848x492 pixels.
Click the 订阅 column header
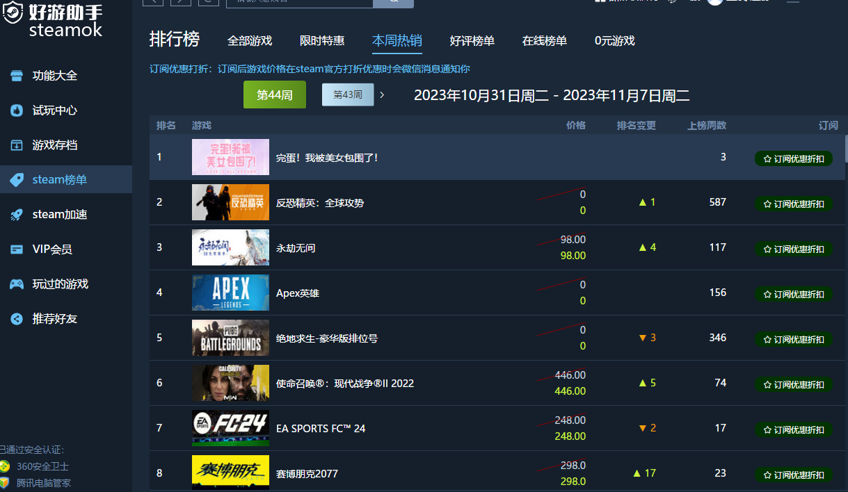[x=829, y=126]
